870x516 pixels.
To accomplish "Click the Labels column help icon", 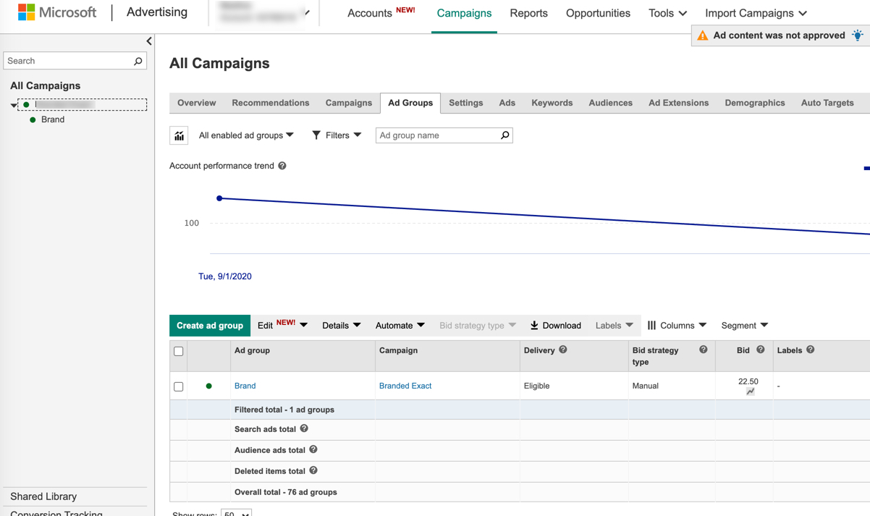I will (x=810, y=350).
